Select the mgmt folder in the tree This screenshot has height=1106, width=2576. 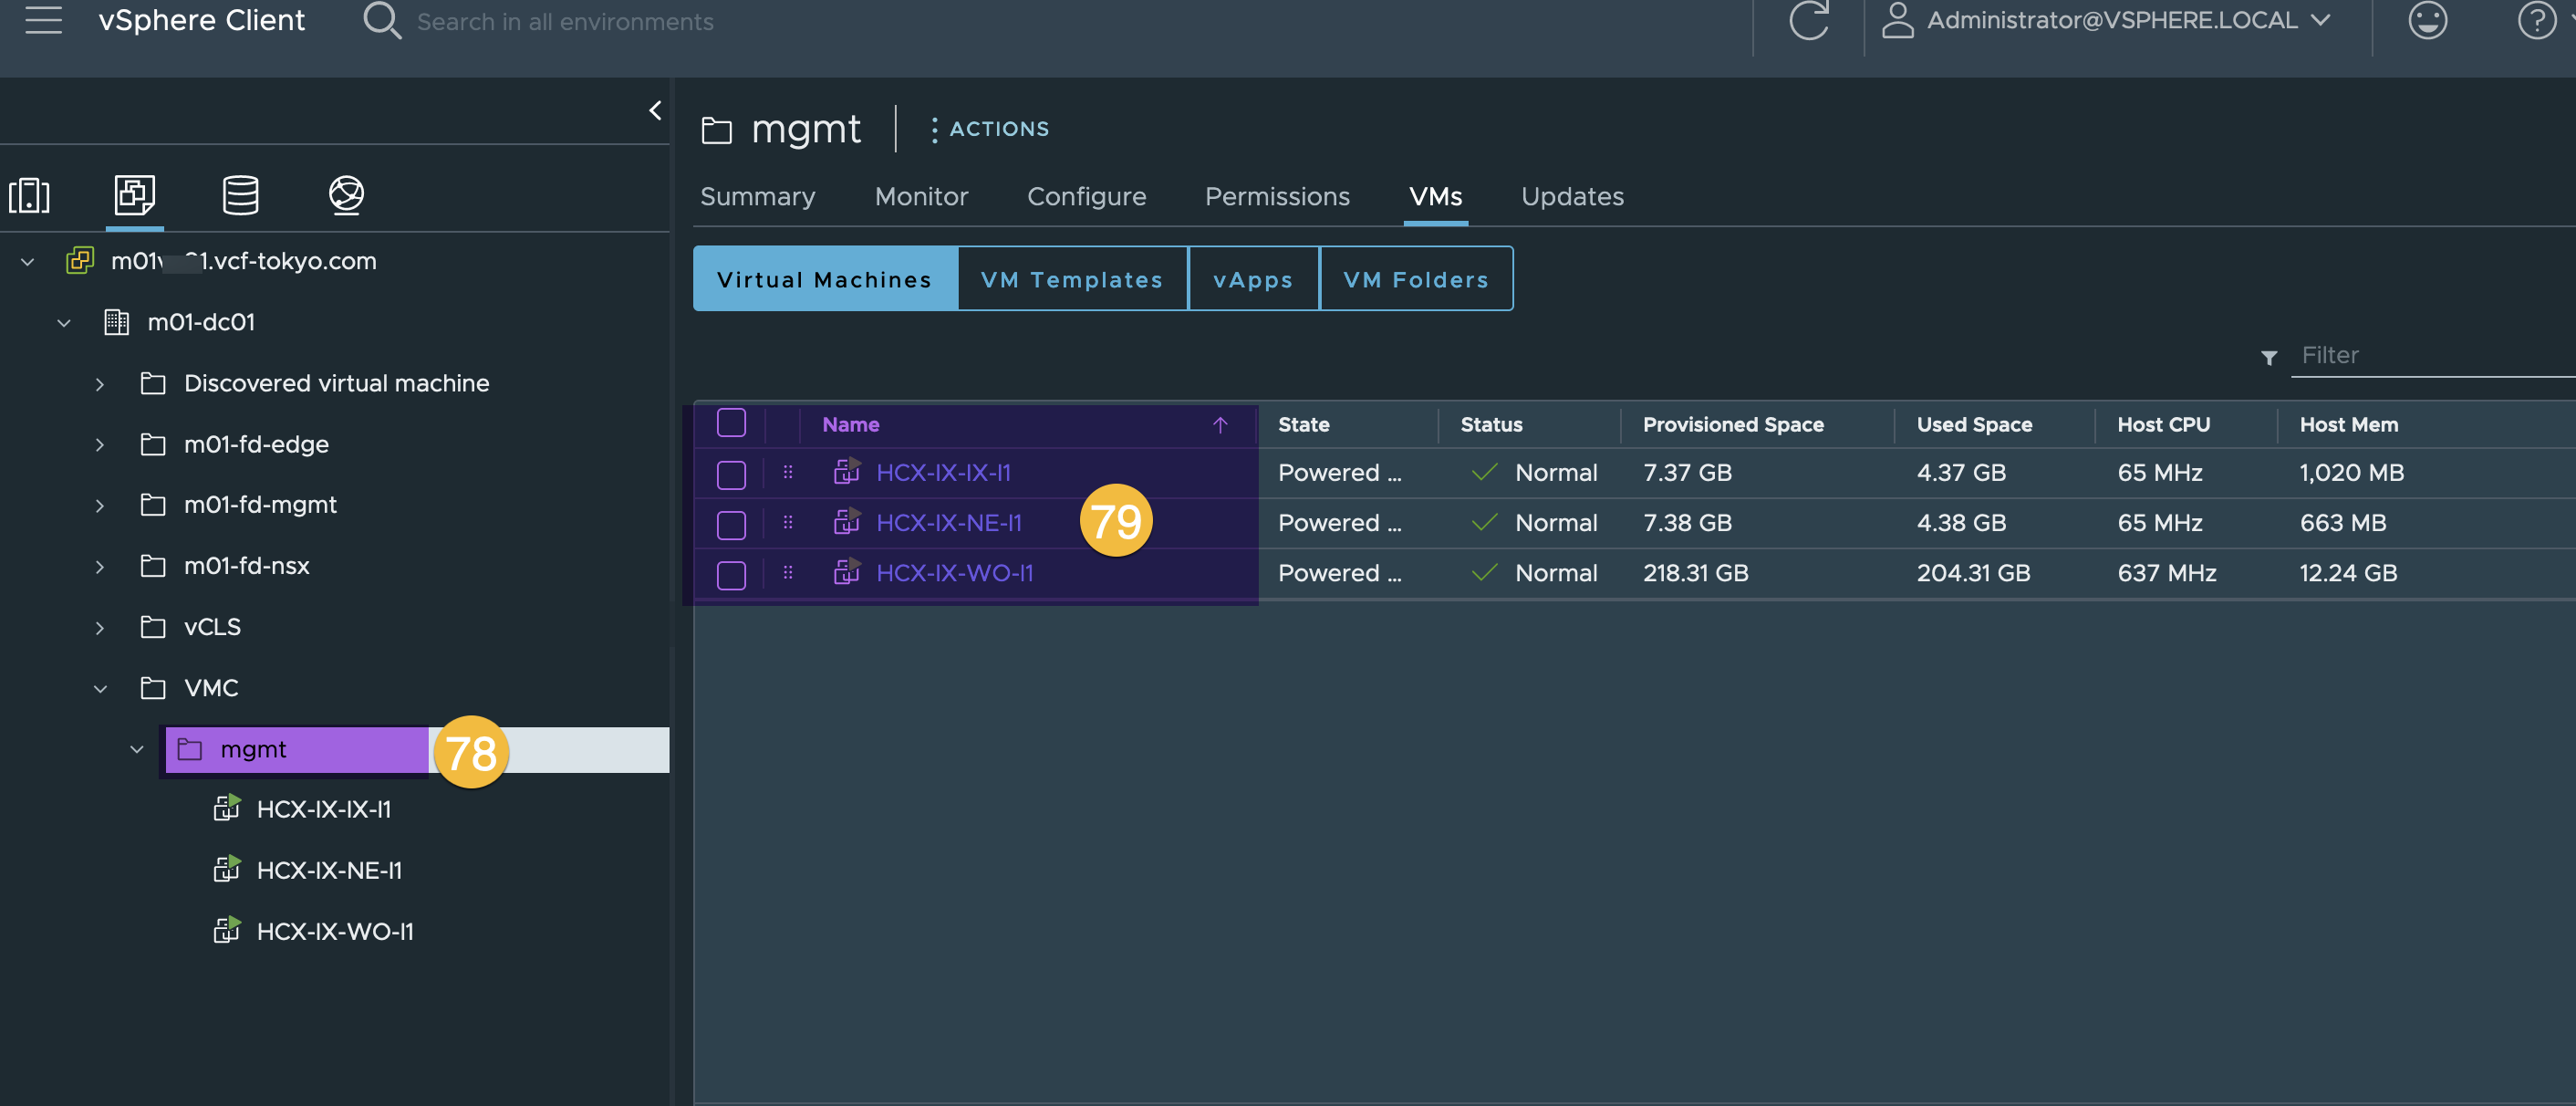click(x=253, y=749)
